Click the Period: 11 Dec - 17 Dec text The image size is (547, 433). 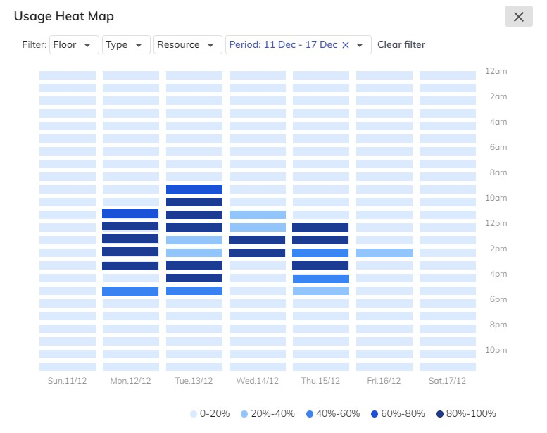click(x=283, y=45)
